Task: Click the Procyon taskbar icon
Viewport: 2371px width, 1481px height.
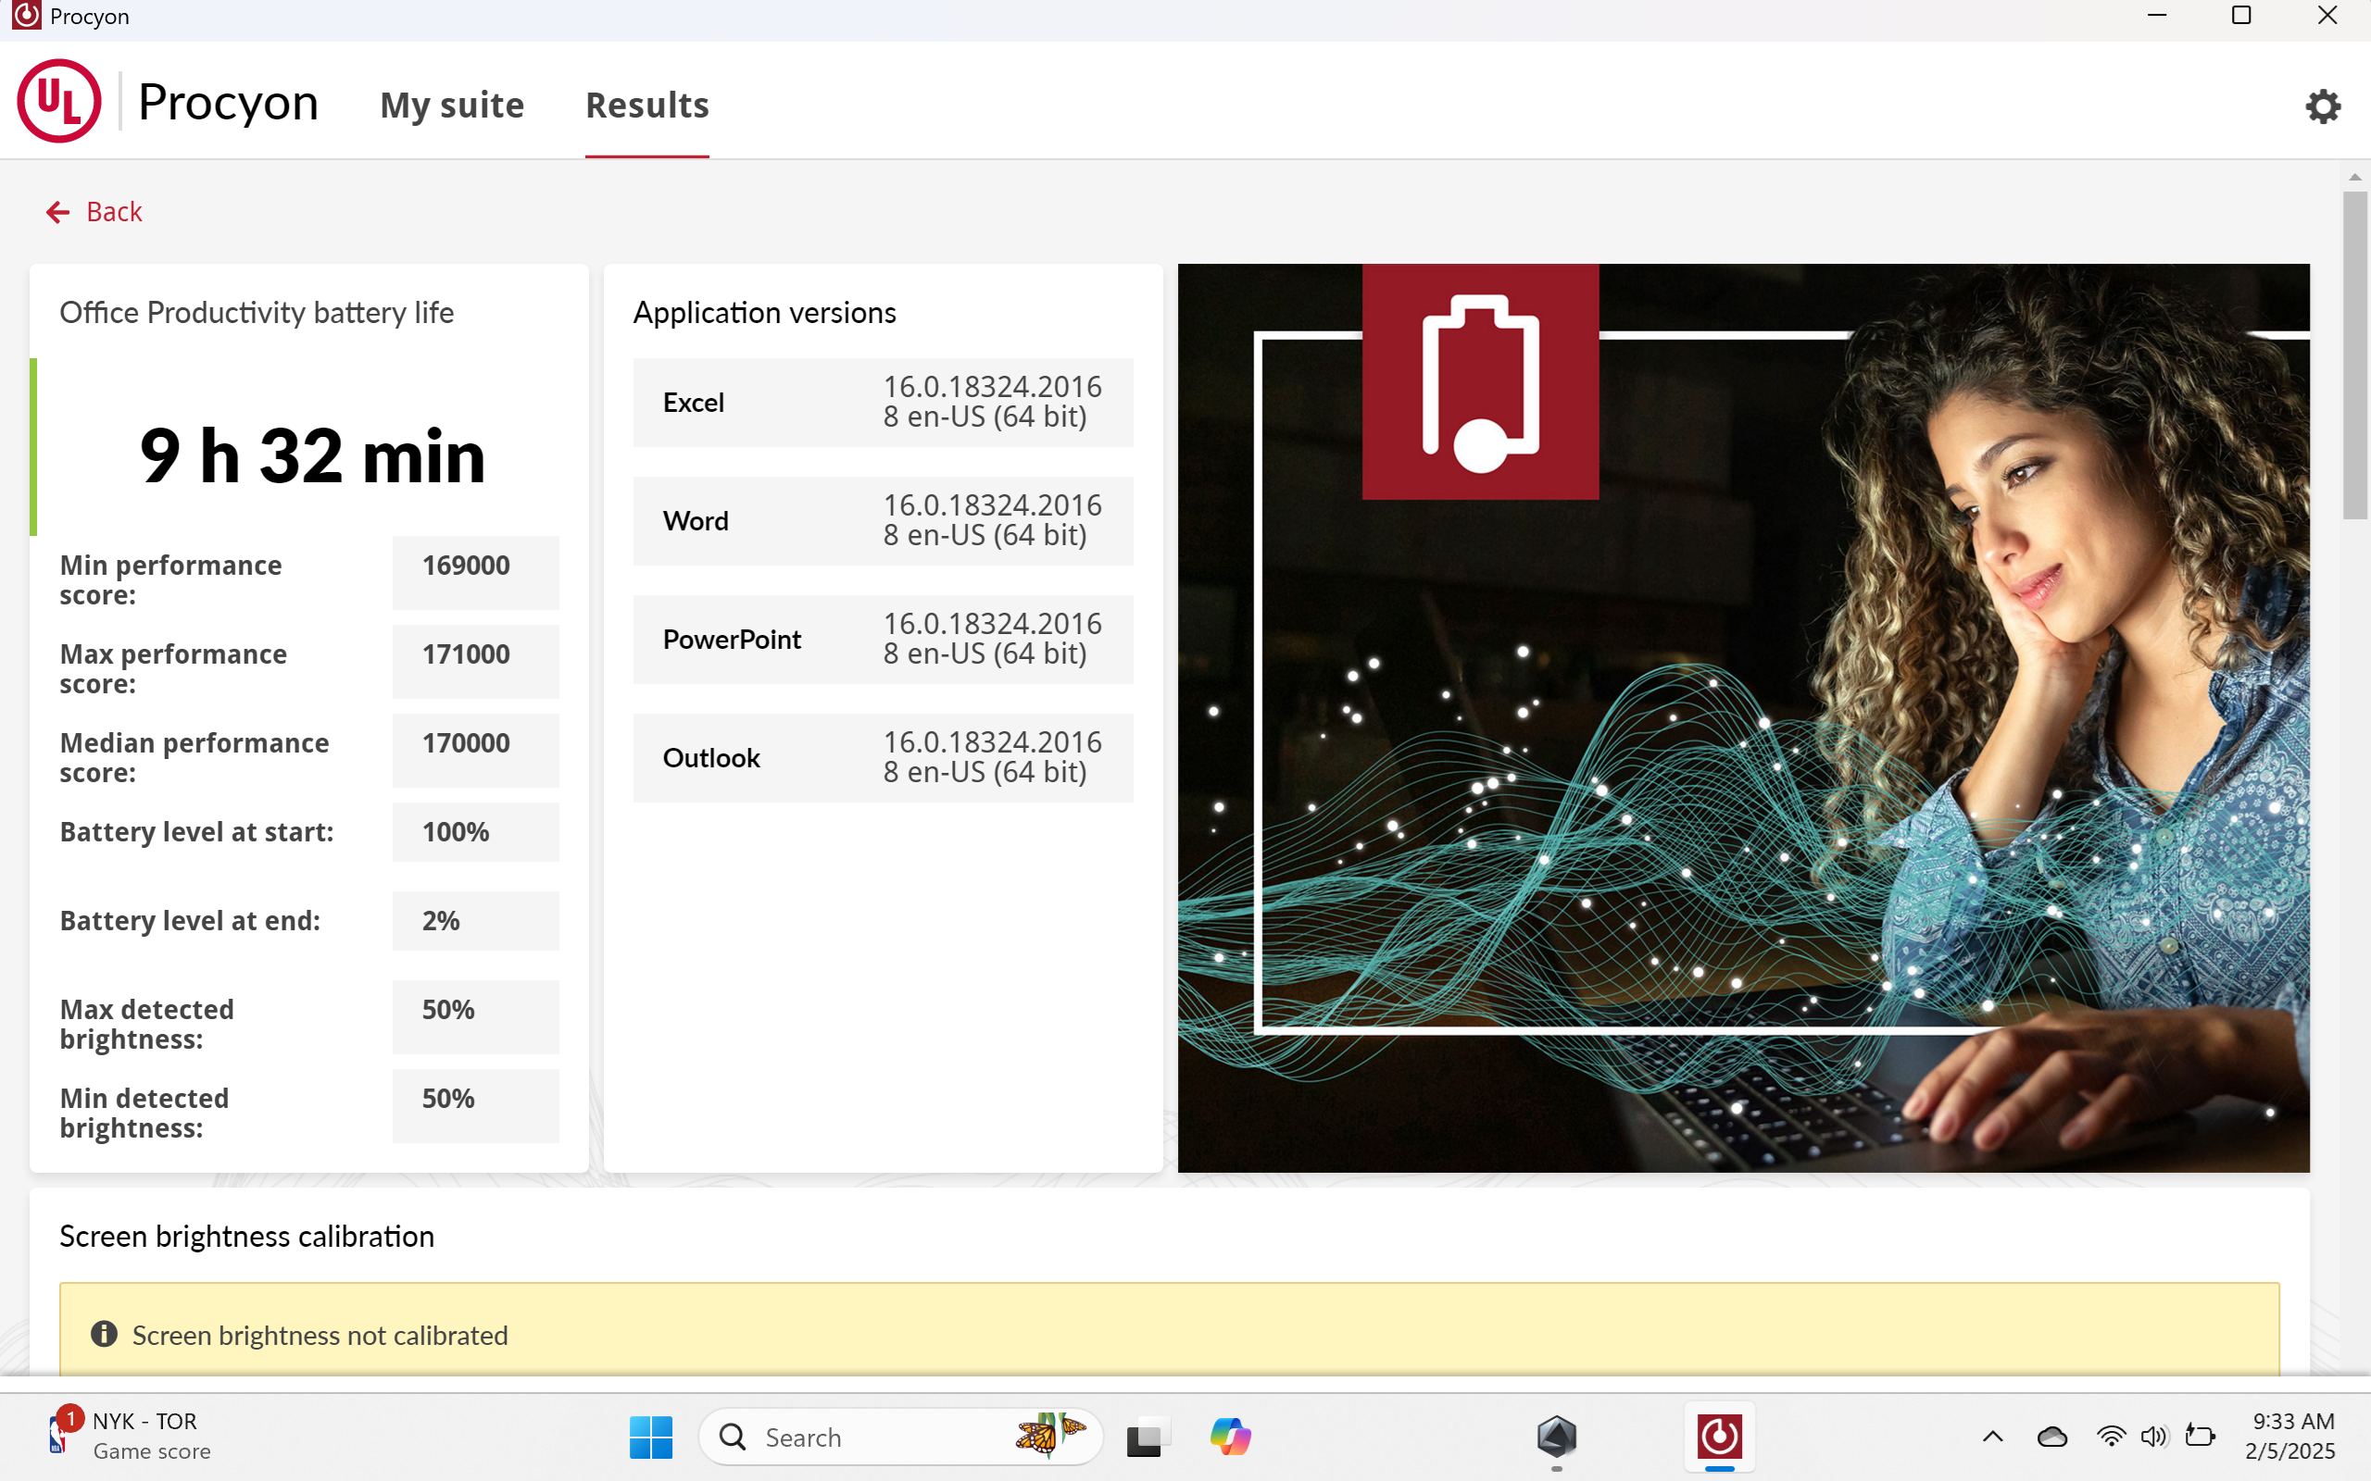Action: point(1720,1437)
